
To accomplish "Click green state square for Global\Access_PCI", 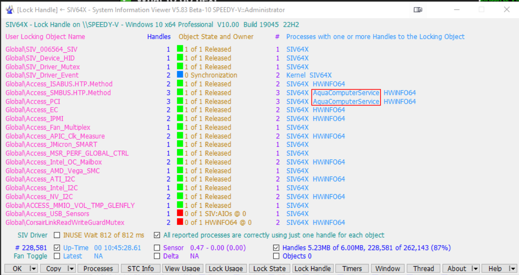I will 180,101.
